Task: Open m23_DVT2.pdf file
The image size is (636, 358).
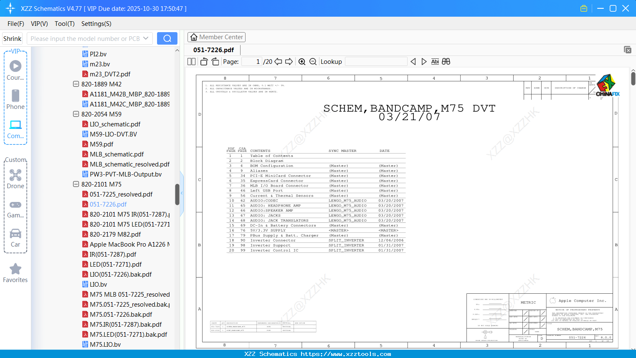Action: click(x=110, y=74)
